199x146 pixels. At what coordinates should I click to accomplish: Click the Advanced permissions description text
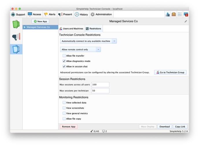pyautogui.click(x=105, y=73)
